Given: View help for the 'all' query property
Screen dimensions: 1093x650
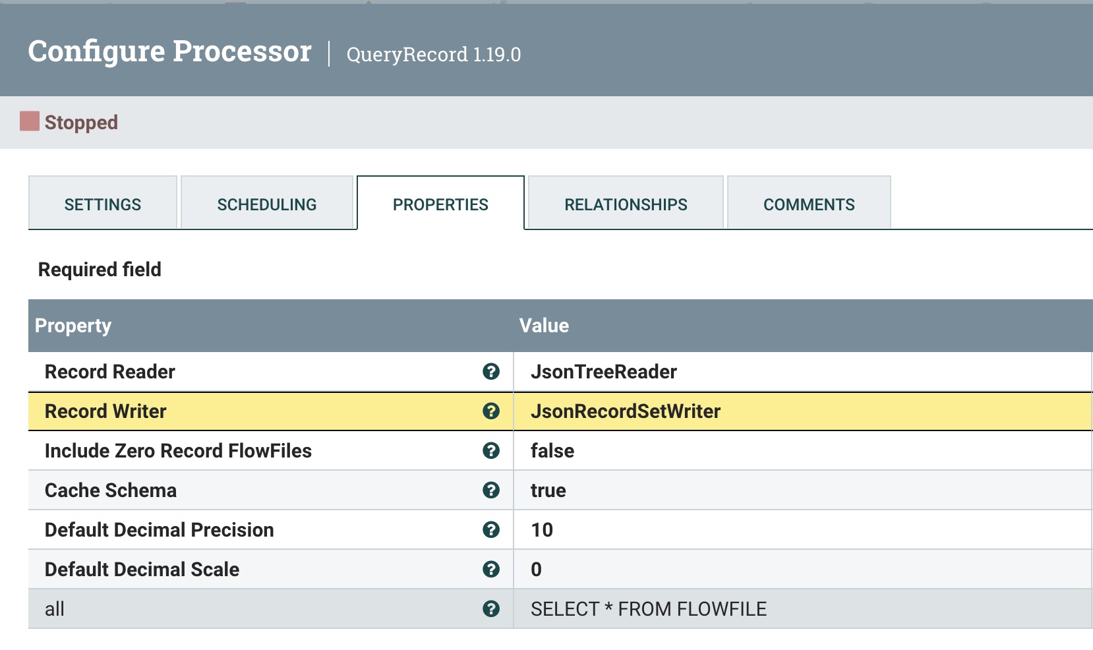Looking at the screenshot, I should pyautogui.click(x=490, y=608).
